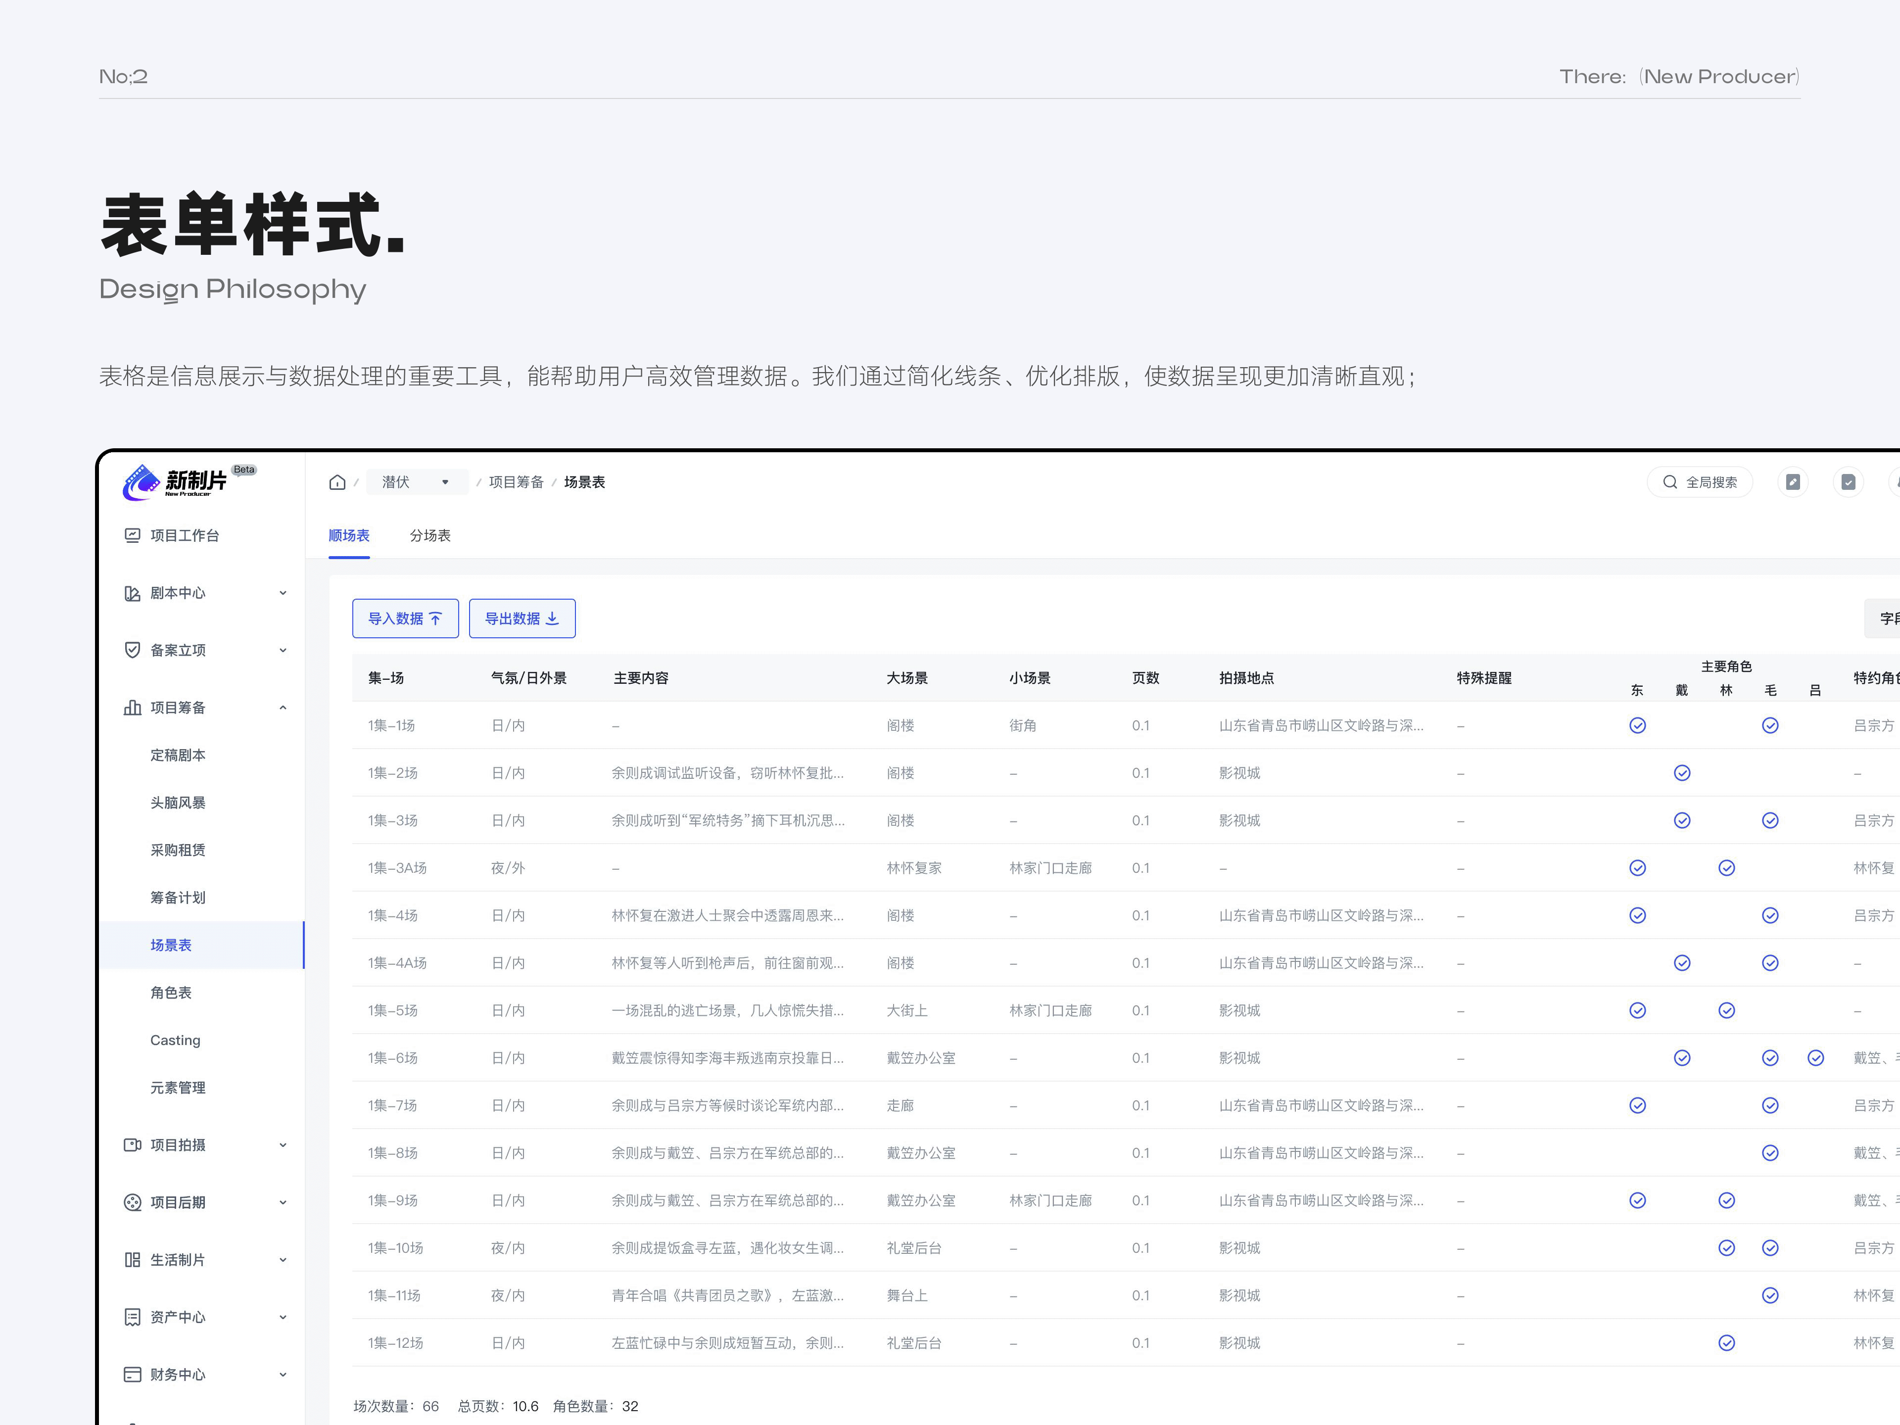Click the 集-场 column header
Image resolution: width=1900 pixels, height=1425 pixels.
point(385,678)
